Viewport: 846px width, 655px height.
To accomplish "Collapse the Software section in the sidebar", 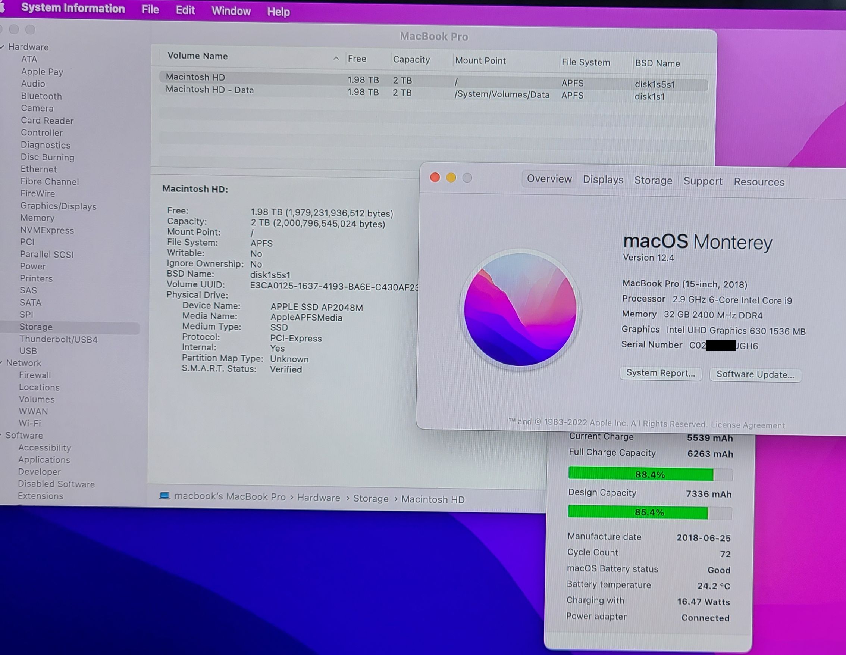I will click(x=1, y=435).
